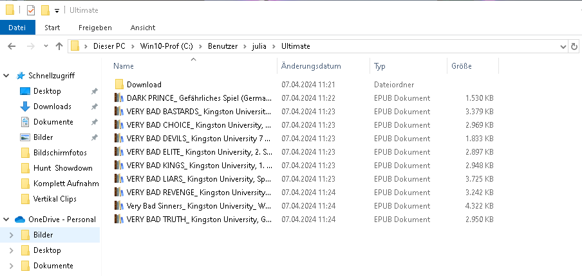Open chevron after Dieser PC breadcrumb
The image size is (582, 276).
tap(133, 46)
